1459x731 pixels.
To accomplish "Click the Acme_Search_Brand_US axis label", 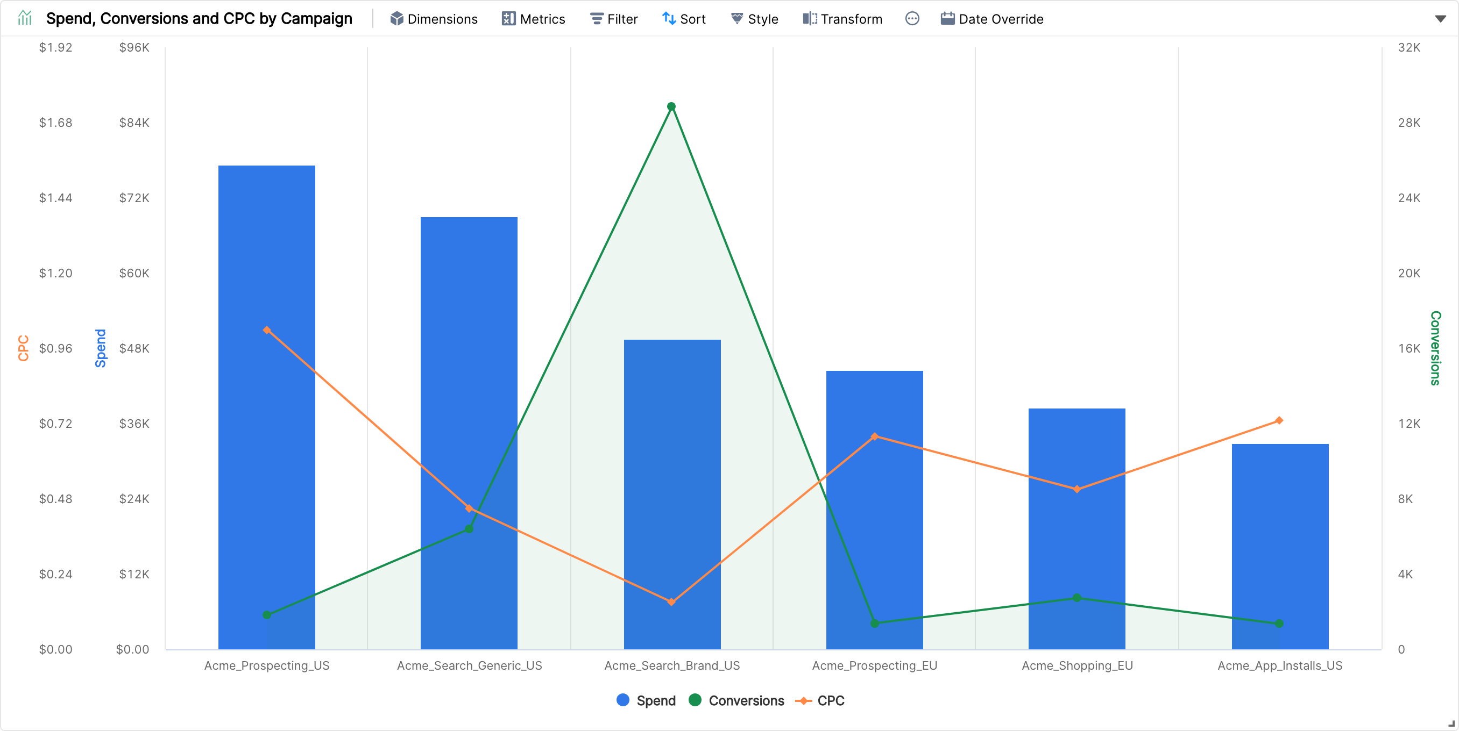I will tap(672, 665).
